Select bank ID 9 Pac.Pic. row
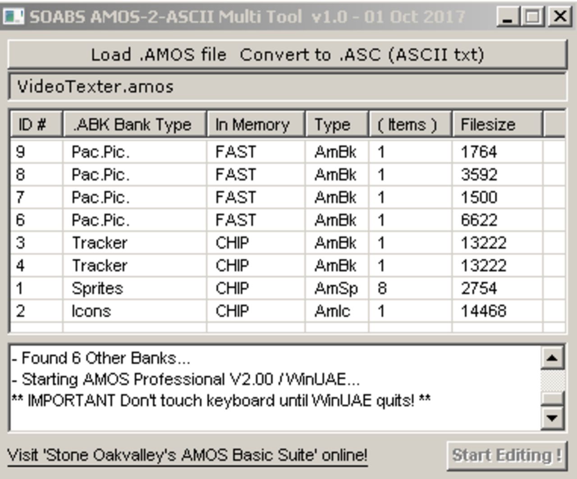The image size is (577, 479). (100, 152)
